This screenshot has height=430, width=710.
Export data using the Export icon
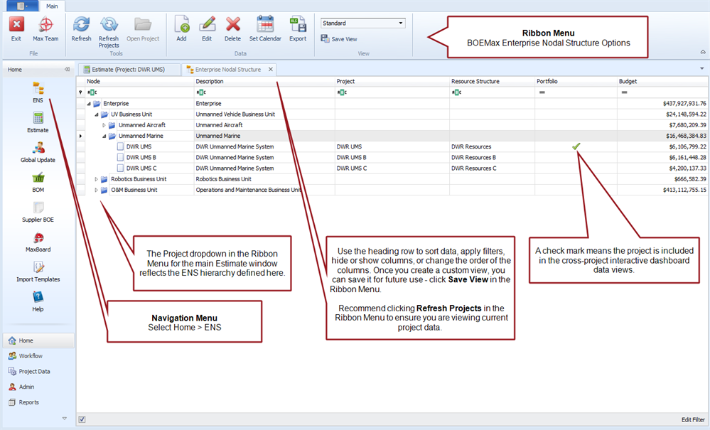click(297, 28)
